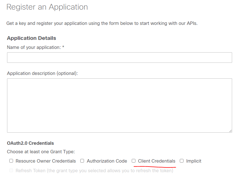Enable the Resource Owner Credentials checkbox
242x179 pixels.
coord(11,161)
